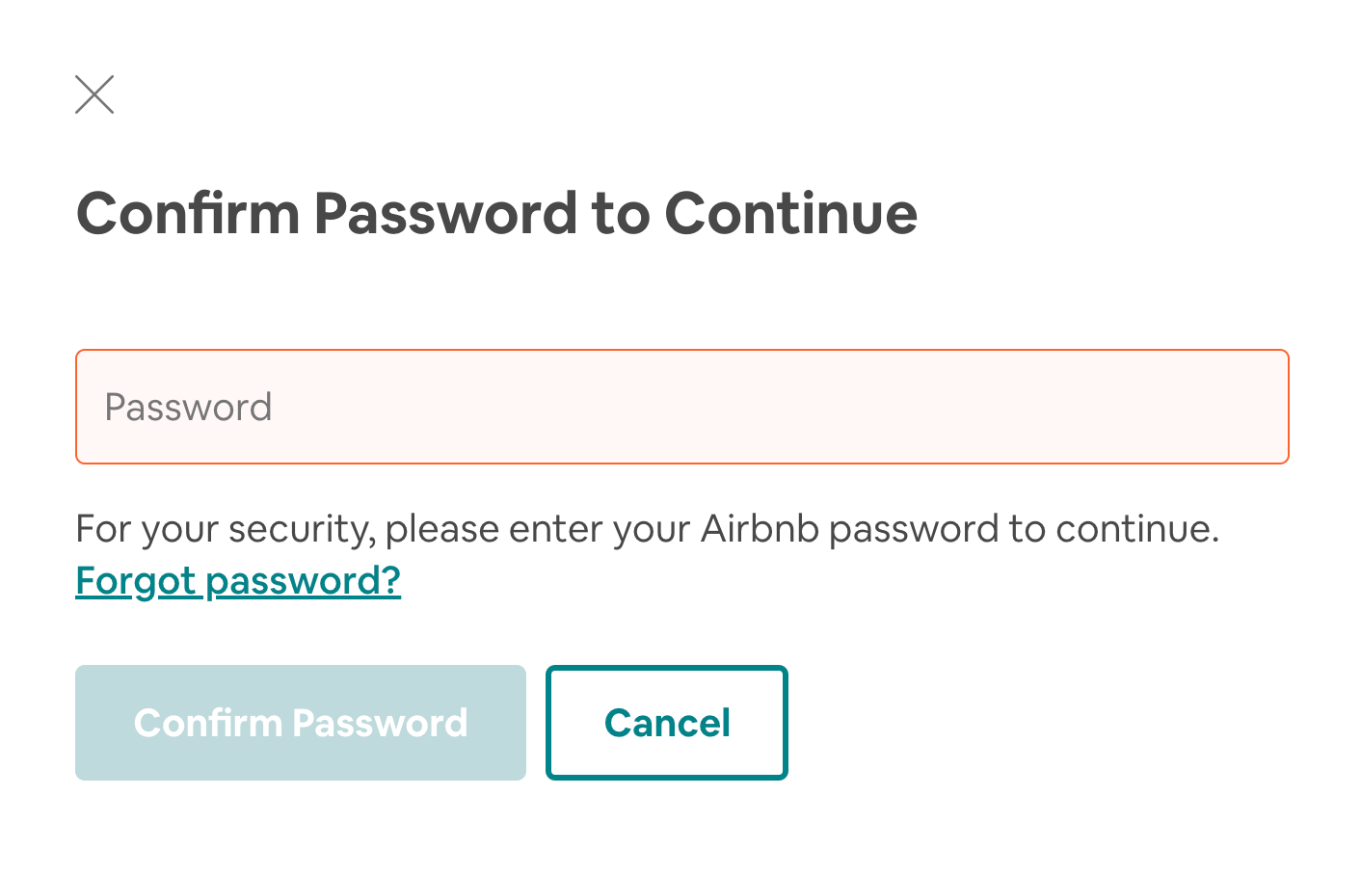
Task: Submit using the Confirm Password button
Action: point(301,723)
